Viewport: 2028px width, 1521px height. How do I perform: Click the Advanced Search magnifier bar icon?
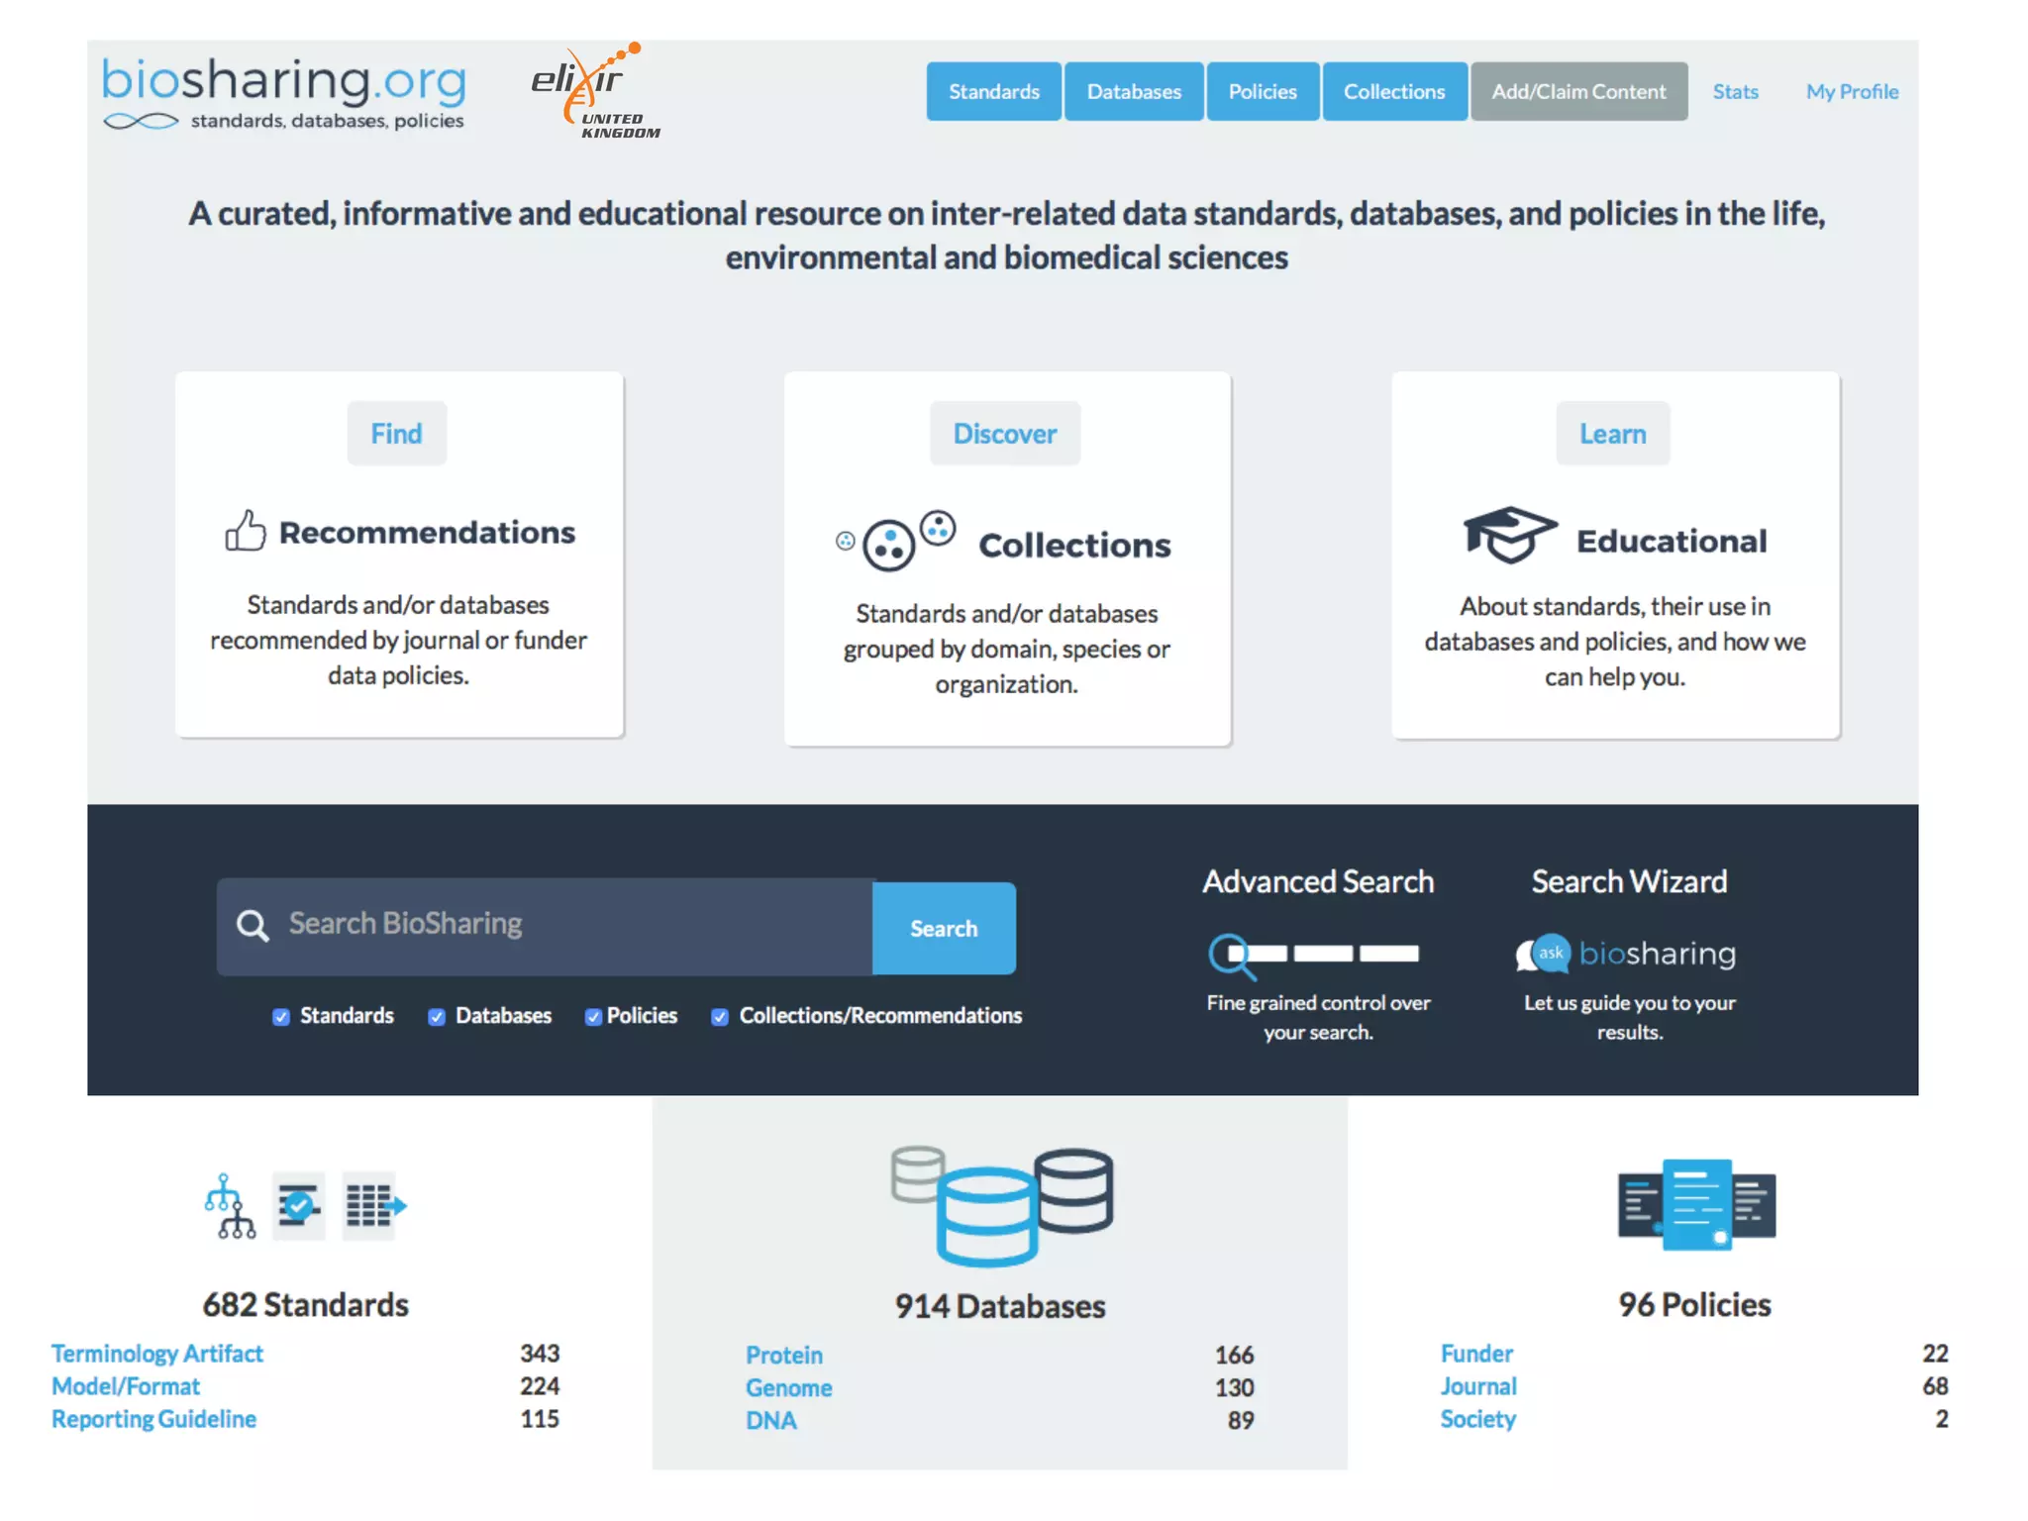click(1313, 955)
